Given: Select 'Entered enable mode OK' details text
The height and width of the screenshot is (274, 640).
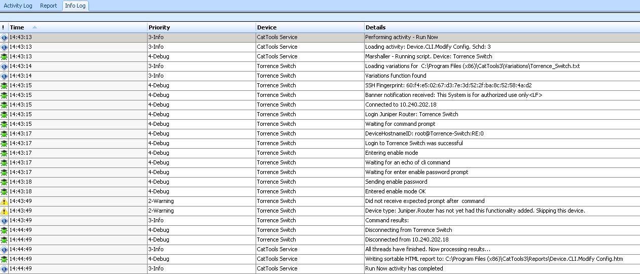Looking at the screenshot, I should (395, 191).
